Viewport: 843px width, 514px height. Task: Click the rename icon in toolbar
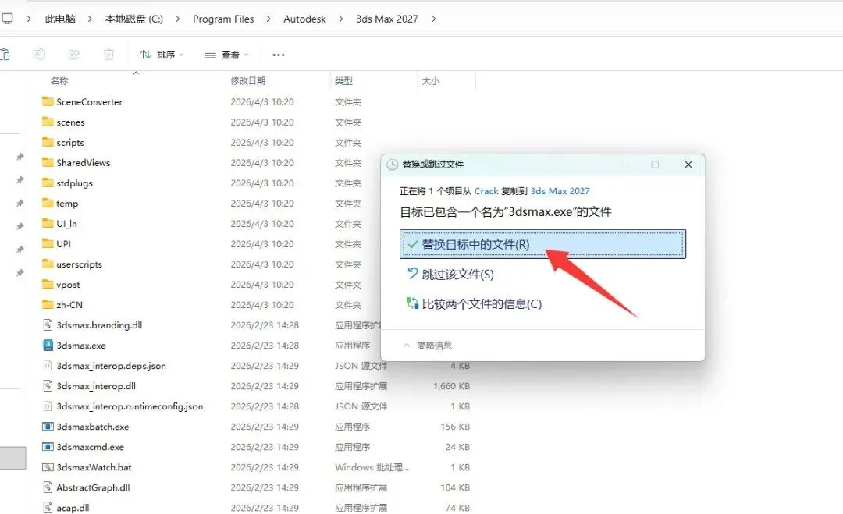(39, 55)
